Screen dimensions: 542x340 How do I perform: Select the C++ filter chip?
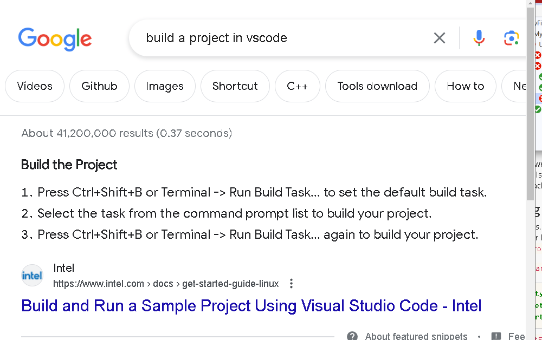tap(297, 86)
